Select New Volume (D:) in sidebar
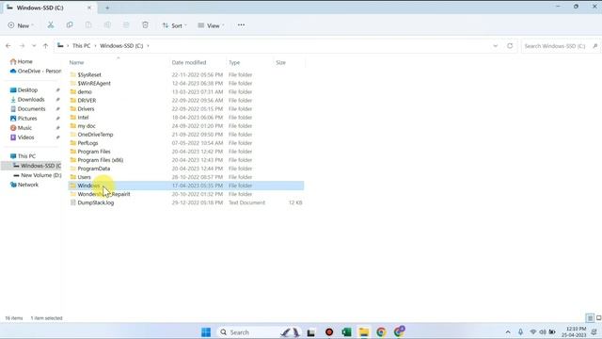This screenshot has width=602, height=339. 37,175
